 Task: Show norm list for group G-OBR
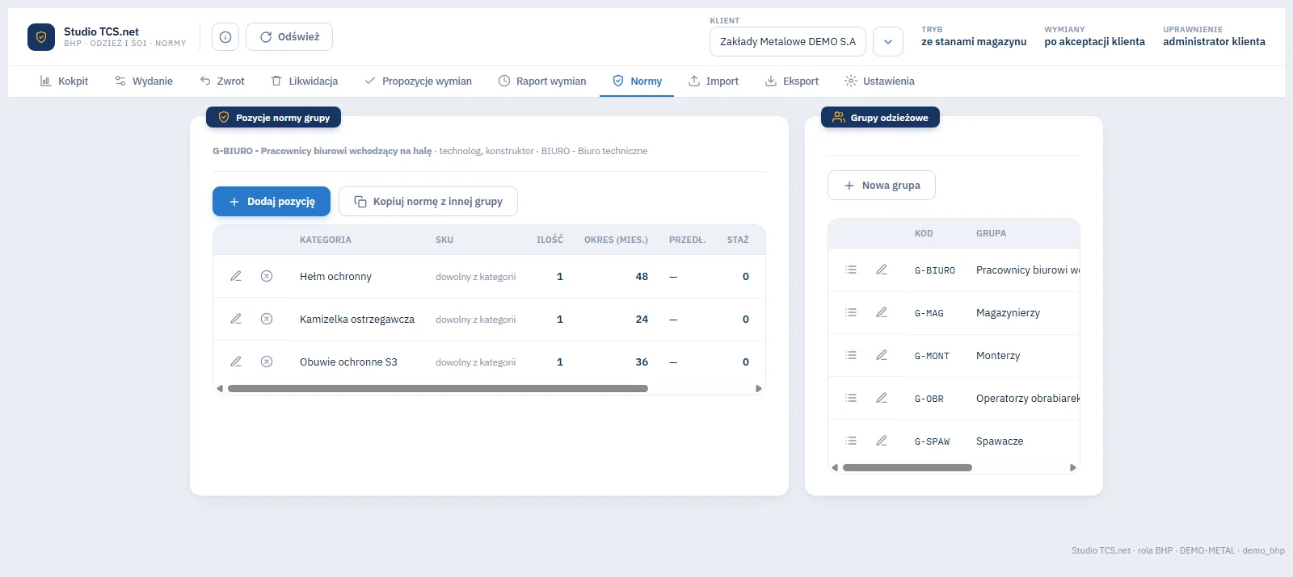[851, 398]
